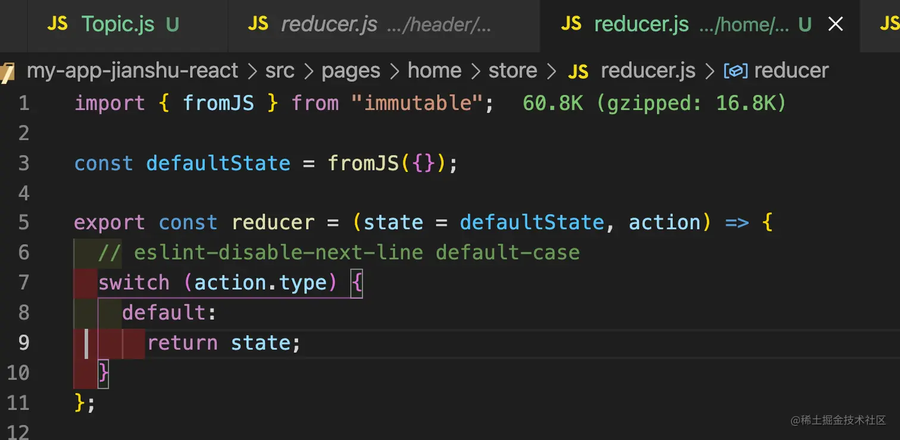Click the arrow => on line 5
This screenshot has width=900, height=440.
(737, 222)
